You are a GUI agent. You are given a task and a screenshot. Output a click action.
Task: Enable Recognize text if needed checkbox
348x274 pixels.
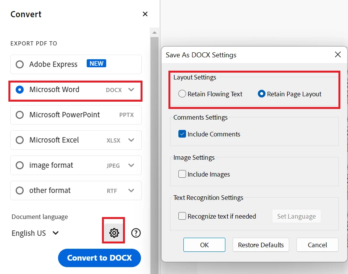(182, 216)
